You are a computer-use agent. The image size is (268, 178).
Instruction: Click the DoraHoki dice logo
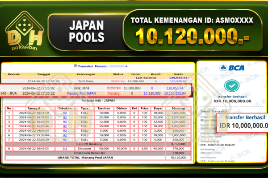tap(25, 31)
